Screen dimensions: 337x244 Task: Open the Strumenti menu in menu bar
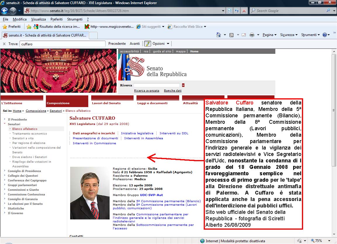click(75, 19)
